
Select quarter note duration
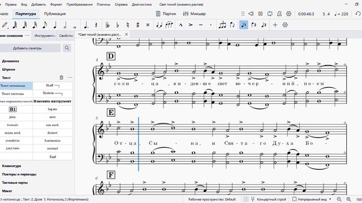55,25
